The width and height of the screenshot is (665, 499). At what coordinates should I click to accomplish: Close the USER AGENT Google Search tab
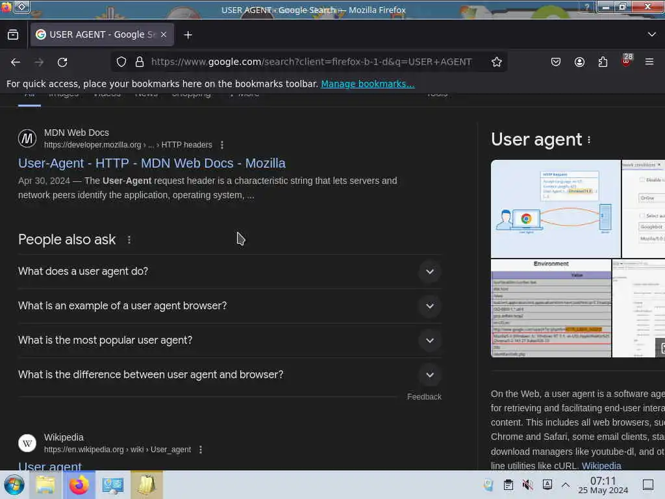[x=164, y=35]
